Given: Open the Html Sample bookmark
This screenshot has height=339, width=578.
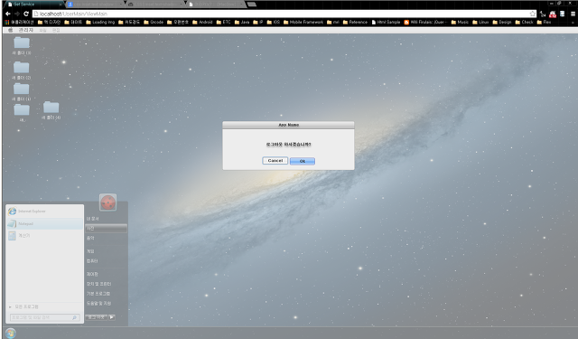Looking at the screenshot, I should pyautogui.click(x=386, y=22).
